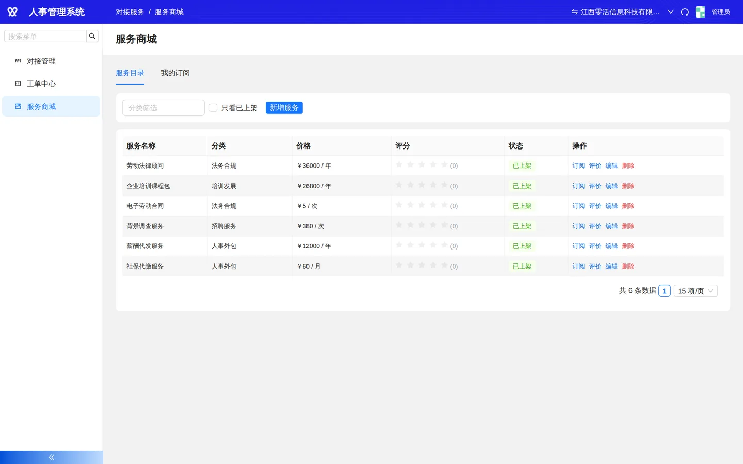This screenshot has width=743, height=464.
Task: Open 对接管理 in the sidebar menu
Action: coord(51,61)
